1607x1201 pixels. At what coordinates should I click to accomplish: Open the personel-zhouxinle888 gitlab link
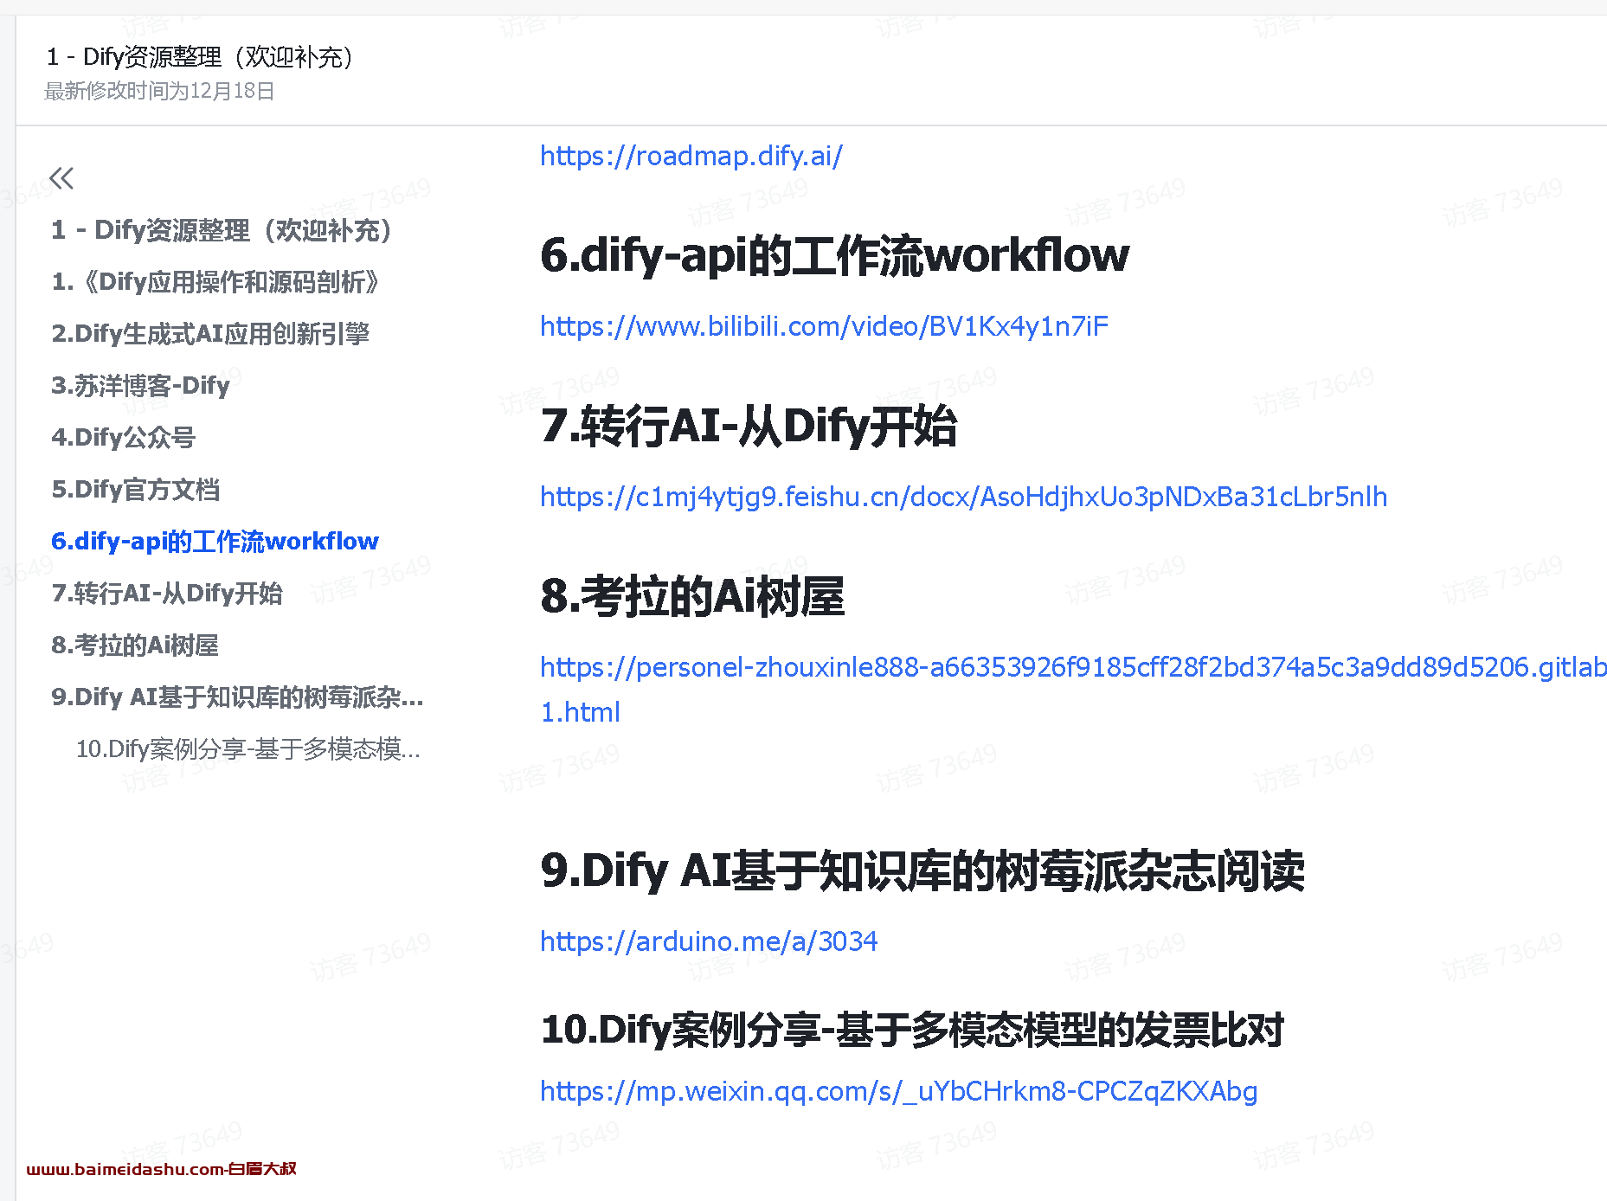[x=1073, y=667]
